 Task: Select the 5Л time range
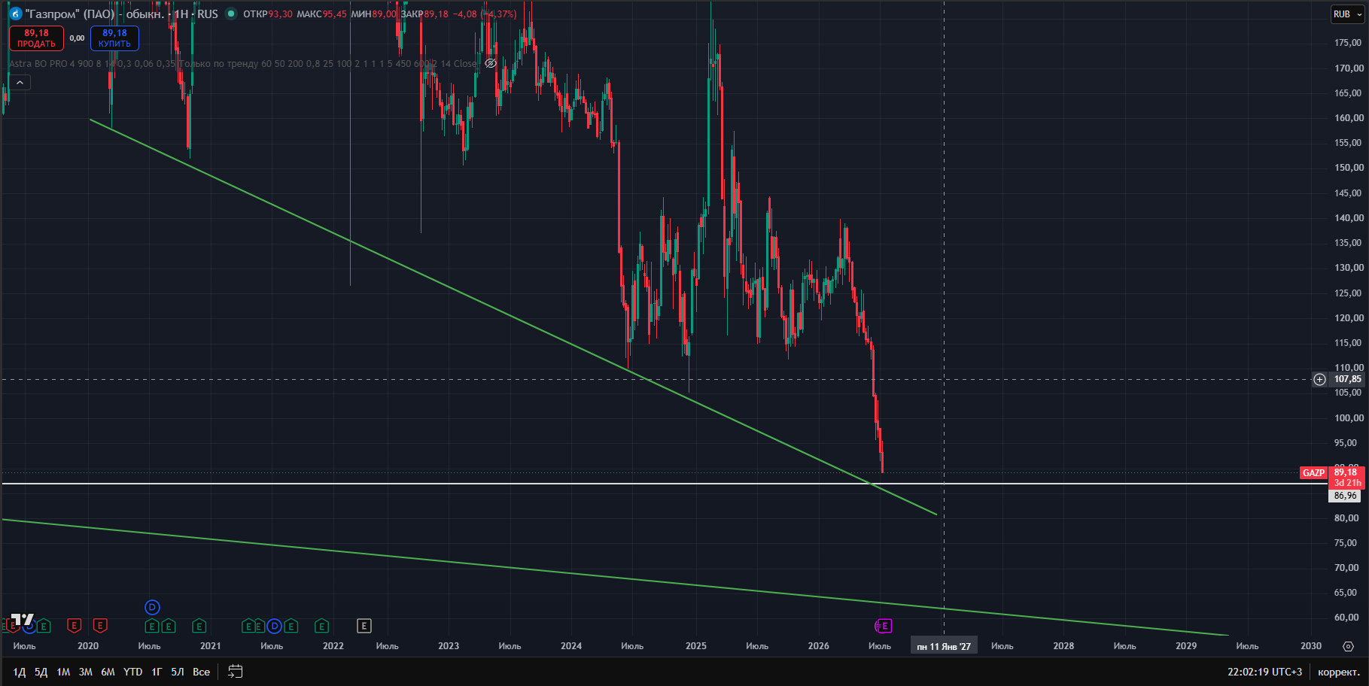tap(178, 672)
